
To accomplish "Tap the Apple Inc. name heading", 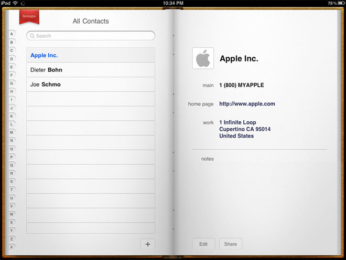I will click(x=239, y=59).
